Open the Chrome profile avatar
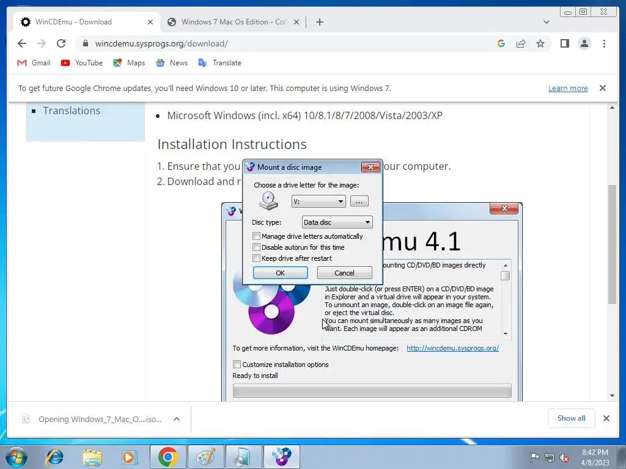This screenshot has height=469, width=626. pos(584,43)
